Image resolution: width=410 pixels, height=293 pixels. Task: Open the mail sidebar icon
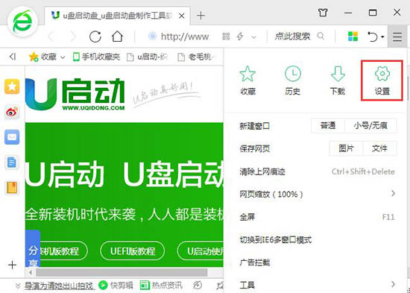(x=12, y=137)
